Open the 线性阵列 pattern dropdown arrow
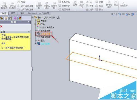 81,10
